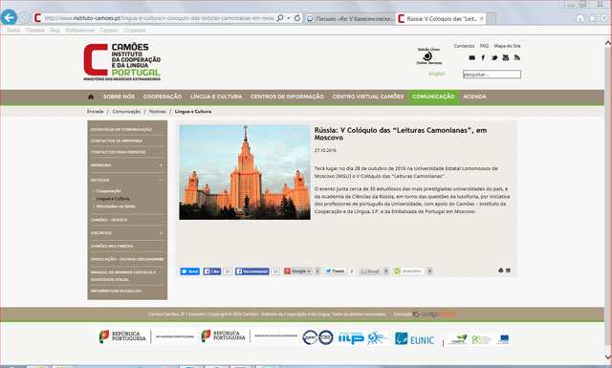Open the Língua e Cultura menu
The image size is (612, 368).
coord(216,97)
